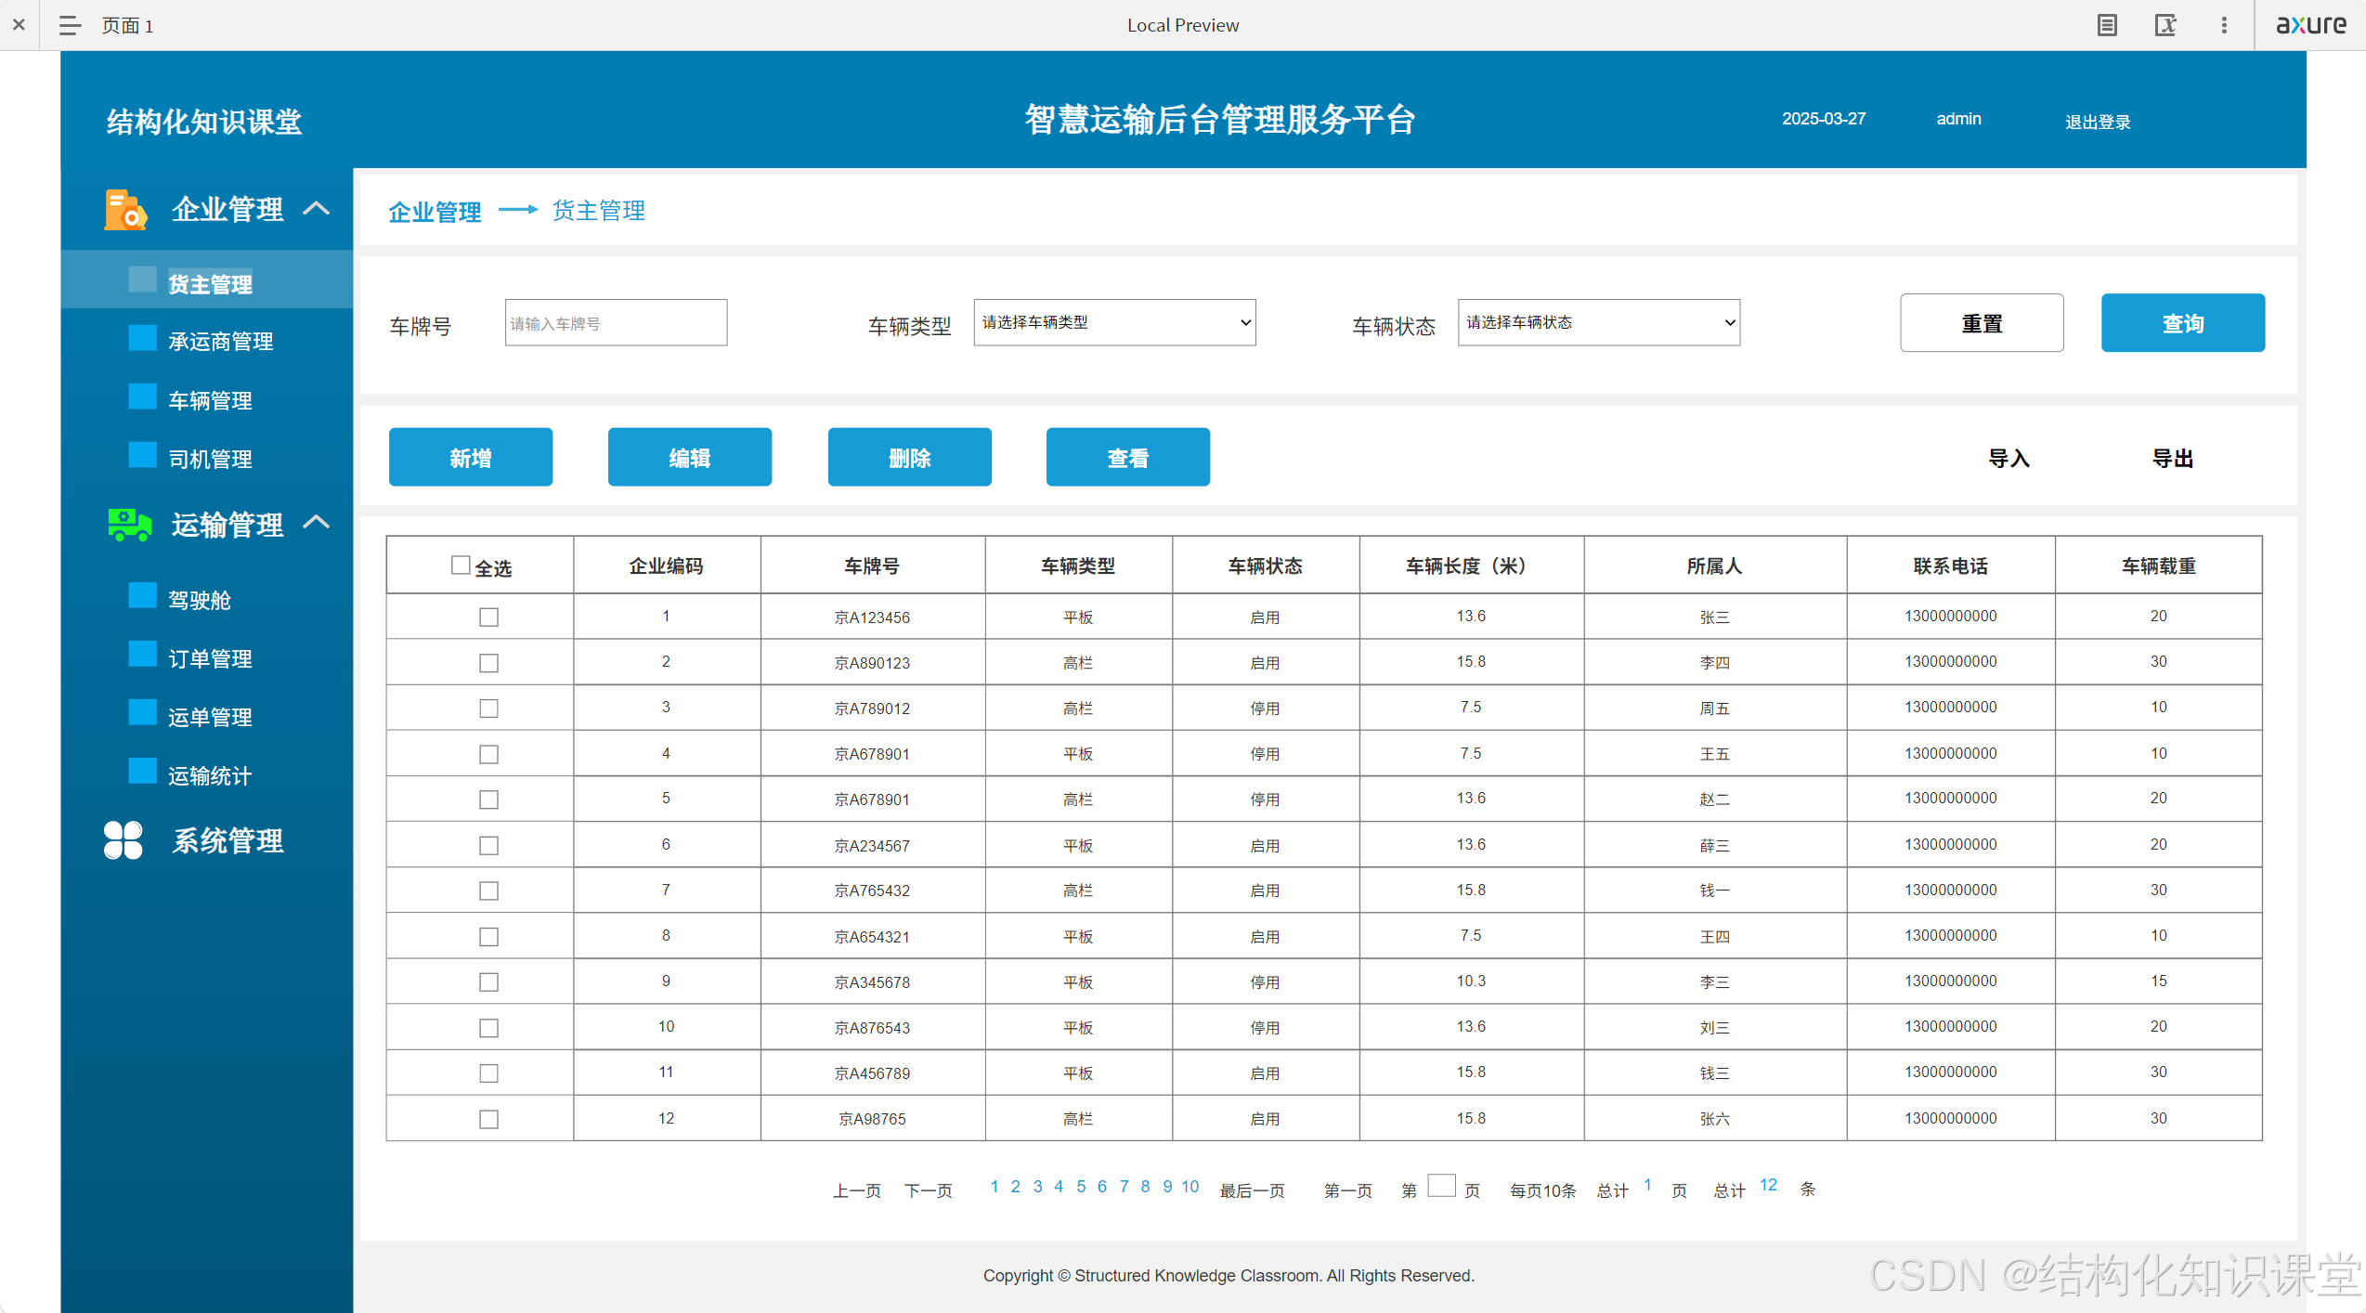
Task: Tick the checkbox for row 京A98765
Action: point(488,1119)
